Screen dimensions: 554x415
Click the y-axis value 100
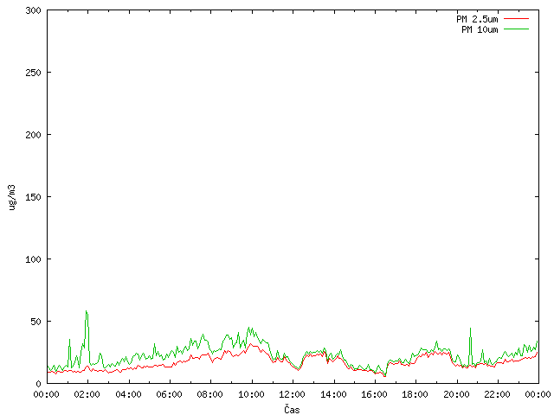coord(33,259)
